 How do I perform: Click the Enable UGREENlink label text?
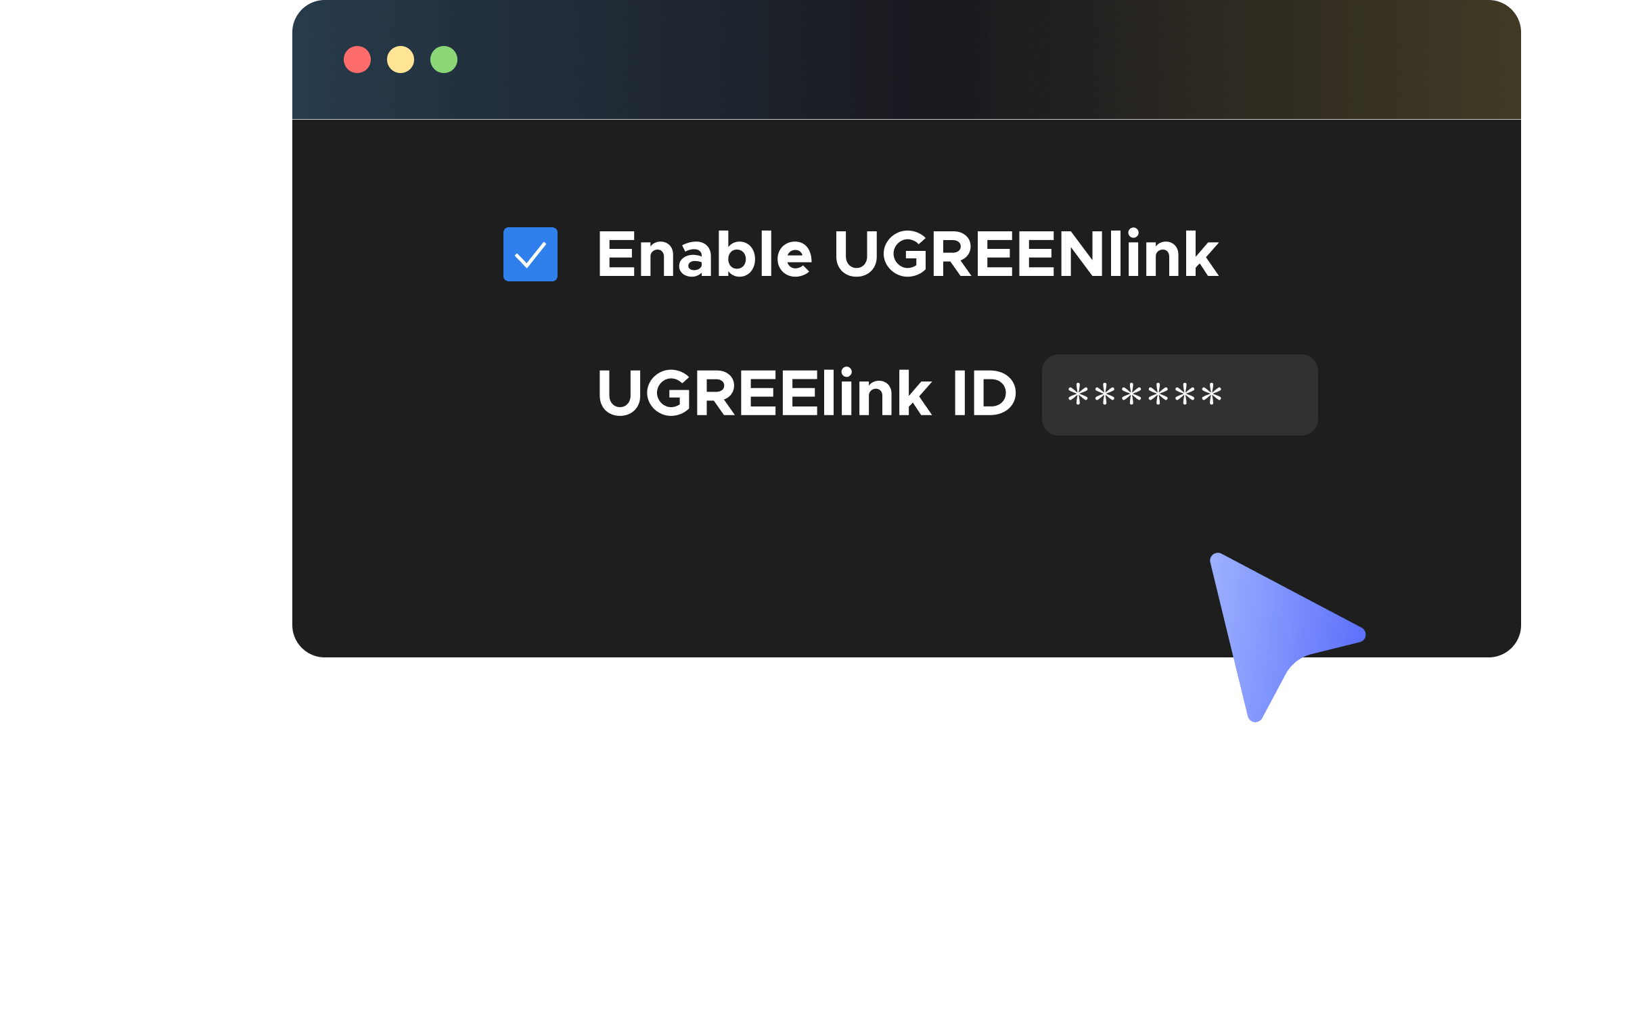pyautogui.click(x=908, y=254)
